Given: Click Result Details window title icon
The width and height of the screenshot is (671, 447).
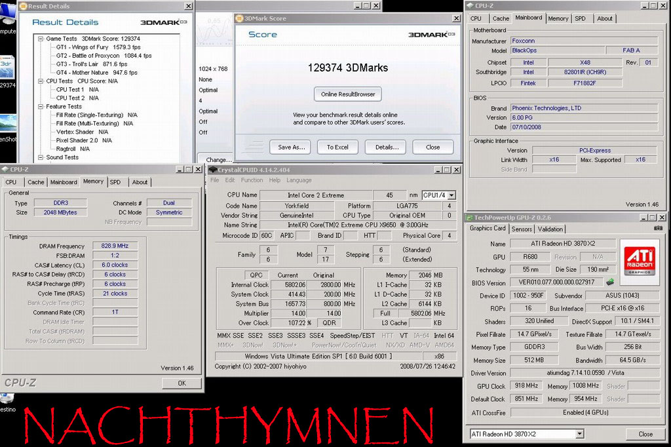Looking at the screenshot, I should pos(24,6).
